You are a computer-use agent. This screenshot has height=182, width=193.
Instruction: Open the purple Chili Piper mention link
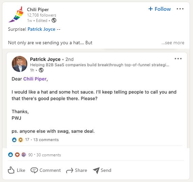pyautogui.click(x=35, y=79)
